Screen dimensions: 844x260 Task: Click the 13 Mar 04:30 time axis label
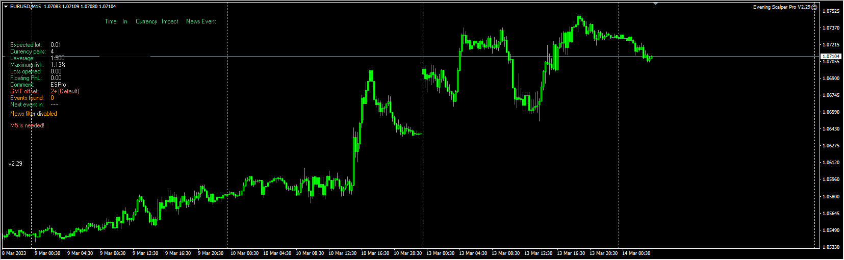pyautogui.click(x=473, y=253)
